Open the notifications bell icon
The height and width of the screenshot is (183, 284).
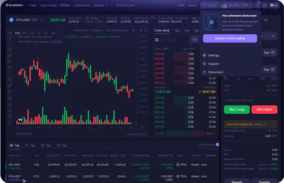pos(257,5)
